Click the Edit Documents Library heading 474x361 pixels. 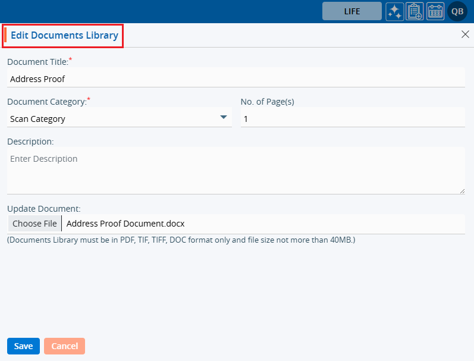pyautogui.click(x=64, y=36)
